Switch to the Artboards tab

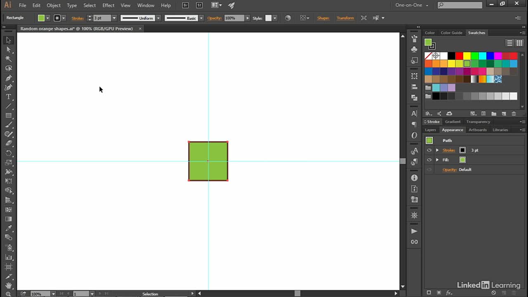pos(478,130)
